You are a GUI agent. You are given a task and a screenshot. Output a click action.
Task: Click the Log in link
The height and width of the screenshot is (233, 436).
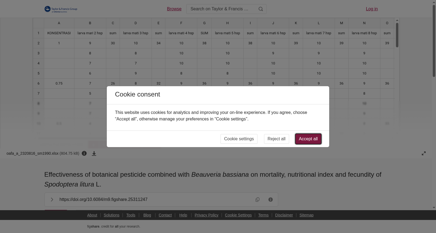(x=372, y=9)
